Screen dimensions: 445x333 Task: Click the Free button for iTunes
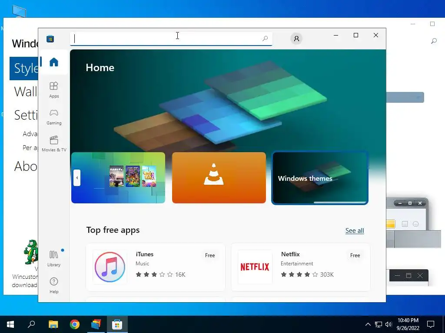[210, 255]
